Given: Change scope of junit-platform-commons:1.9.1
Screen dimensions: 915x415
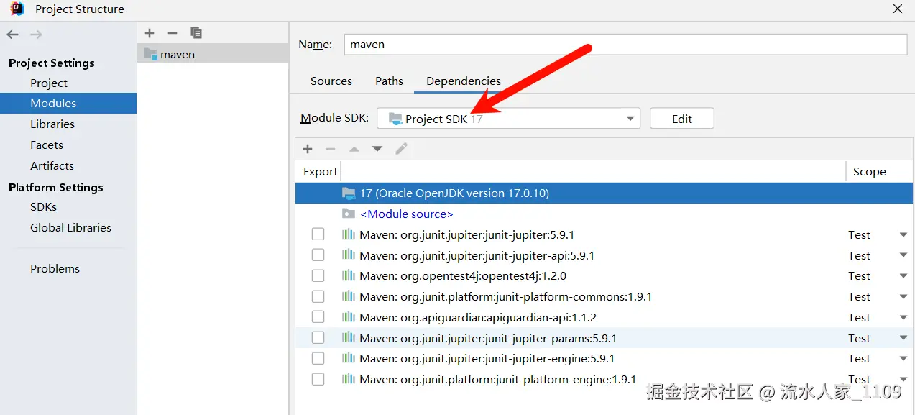Looking at the screenshot, I should coord(903,297).
